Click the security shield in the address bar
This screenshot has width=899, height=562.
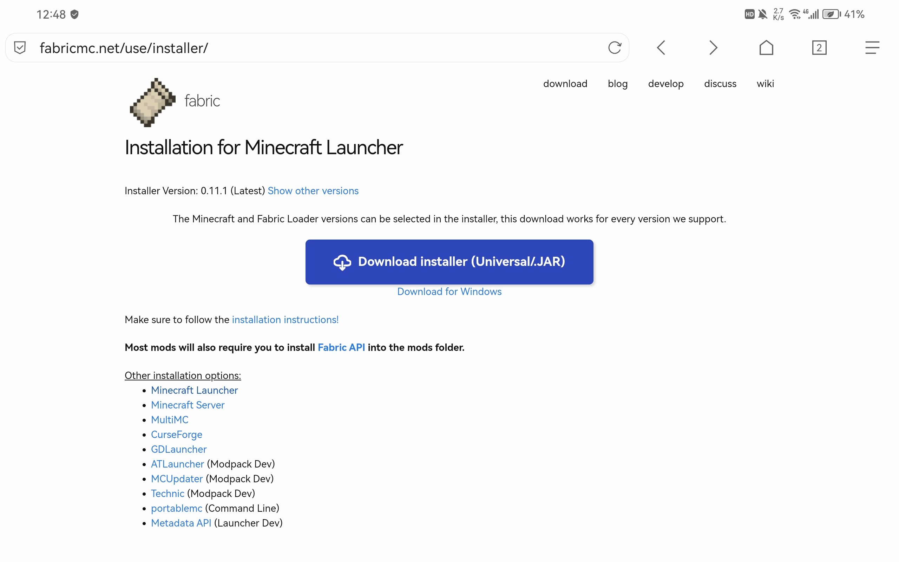(20, 47)
